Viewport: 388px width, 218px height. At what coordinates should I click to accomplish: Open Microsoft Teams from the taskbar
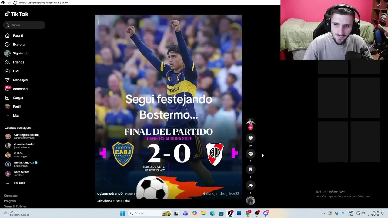[186, 213]
